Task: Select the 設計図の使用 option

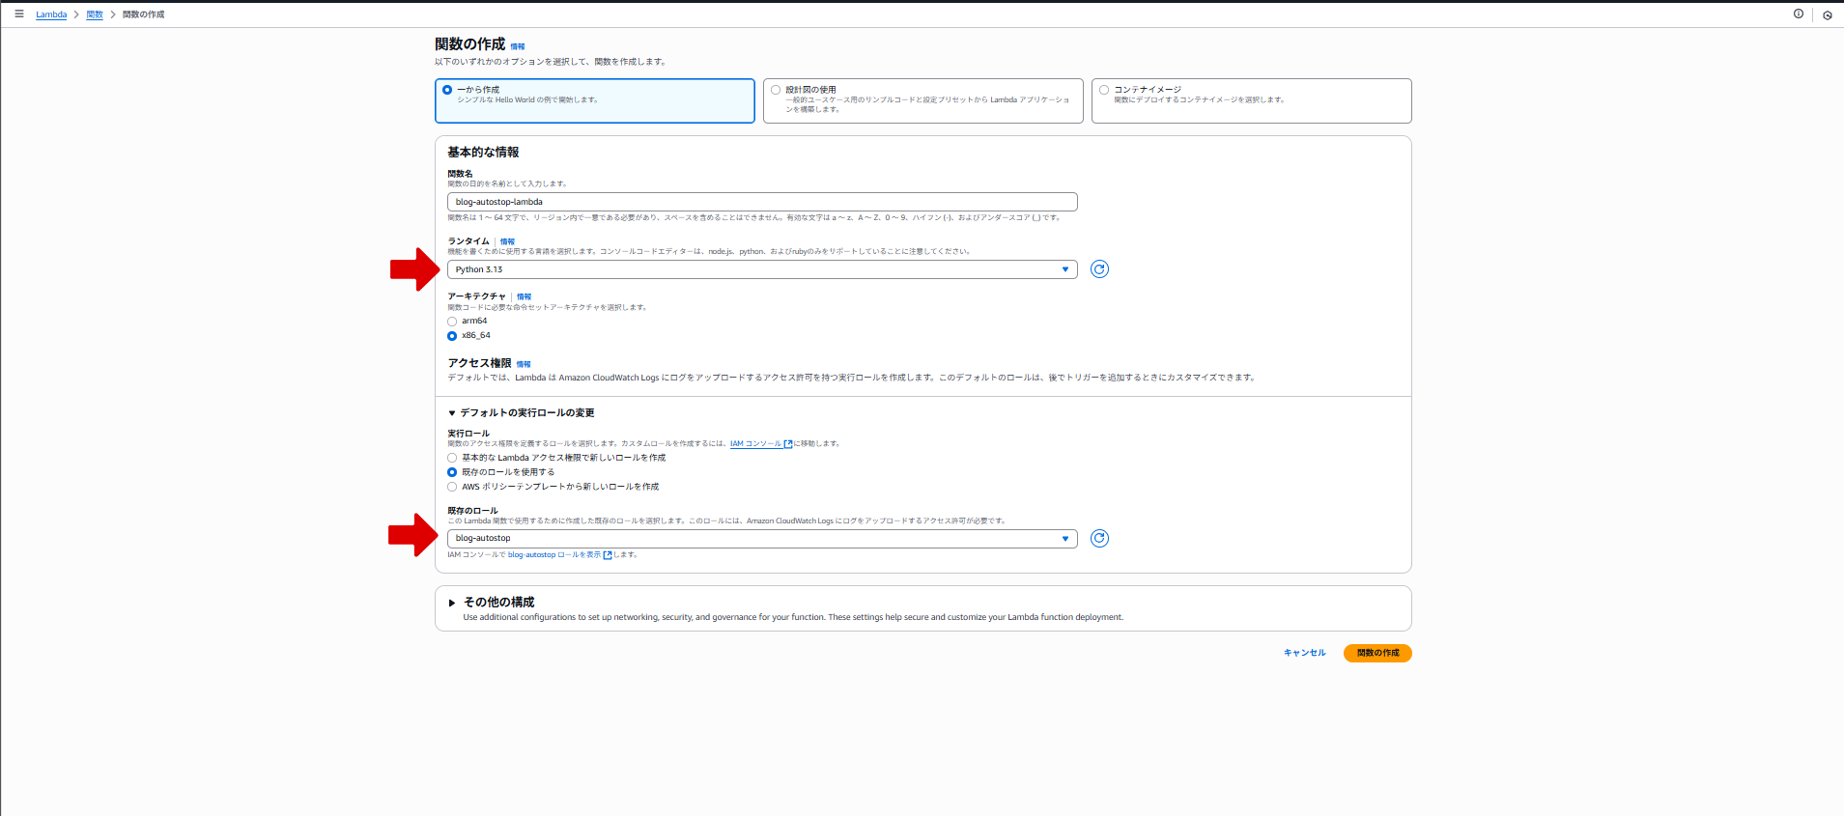Action: click(x=776, y=90)
